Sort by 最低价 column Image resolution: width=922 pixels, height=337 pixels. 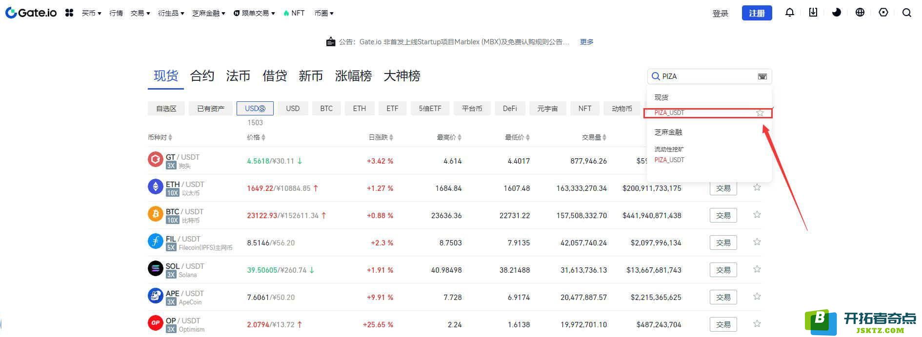(518, 137)
